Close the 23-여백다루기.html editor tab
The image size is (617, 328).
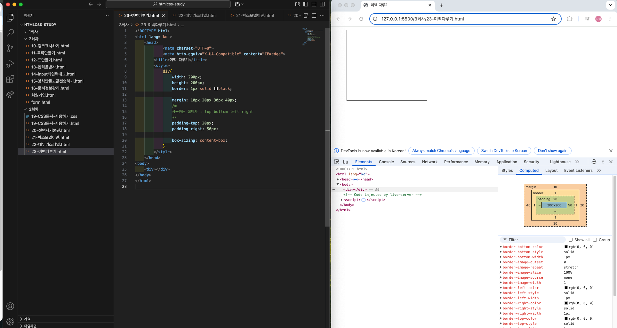tap(164, 16)
